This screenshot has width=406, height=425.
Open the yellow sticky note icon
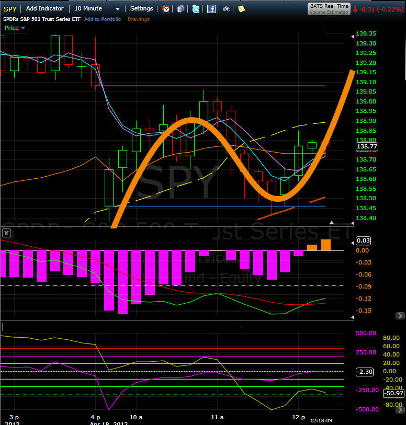coord(241,9)
